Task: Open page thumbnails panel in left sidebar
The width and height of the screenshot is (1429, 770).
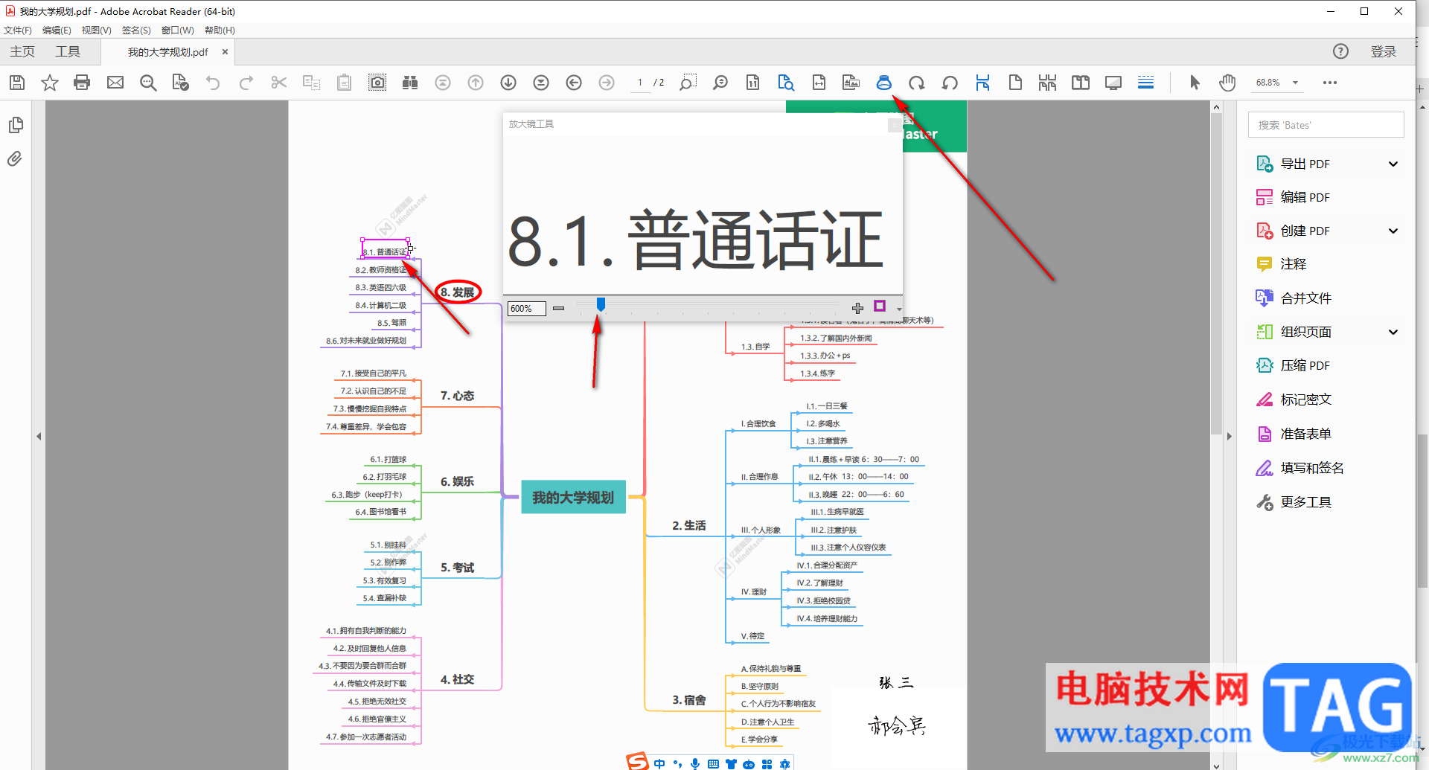Action: click(16, 125)
